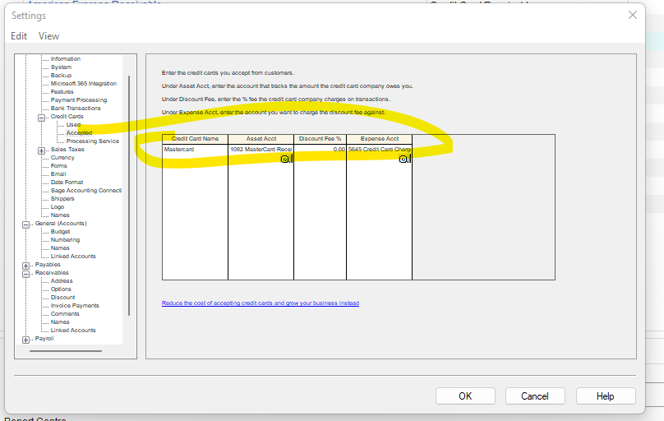Select Options under Receivables
Image resolution: width=664 pixels, height=421 pixels.
click(61, 289)
